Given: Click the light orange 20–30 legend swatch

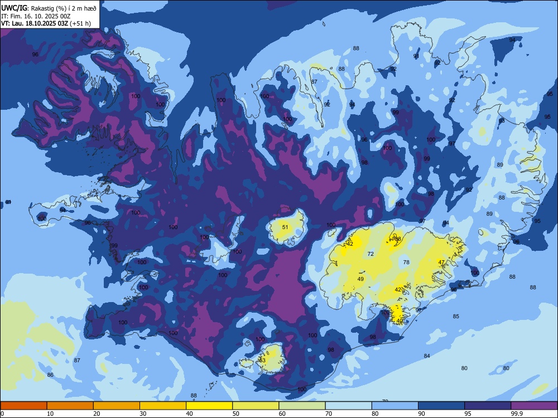Looking at the screenshot, I should [117, 406].
